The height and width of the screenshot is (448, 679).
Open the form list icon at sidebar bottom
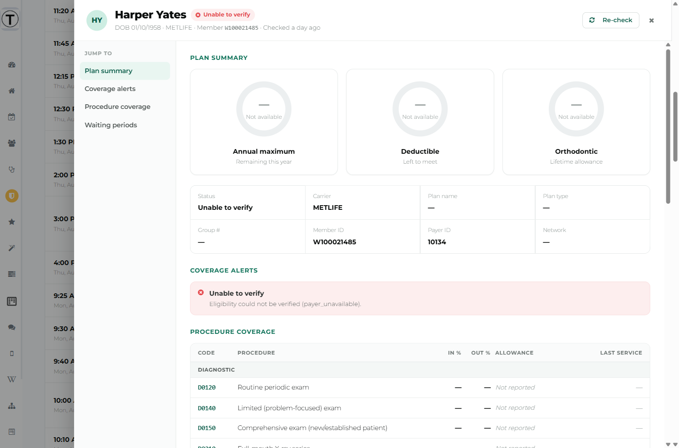click(x=12, y=431)
